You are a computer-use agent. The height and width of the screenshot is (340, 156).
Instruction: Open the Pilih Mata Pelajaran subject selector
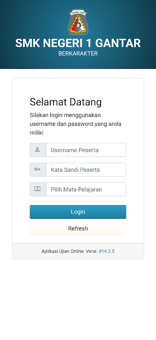tap(86, 189)
